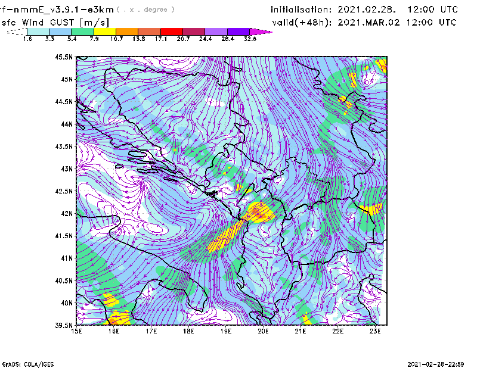This screenshot has height=368, width=477.
Task: Click the 12:00 UTC initialisation time
Action: (x=432, y=10)
